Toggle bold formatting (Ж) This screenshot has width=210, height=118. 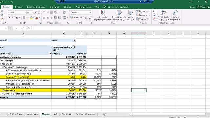[10, 18]
